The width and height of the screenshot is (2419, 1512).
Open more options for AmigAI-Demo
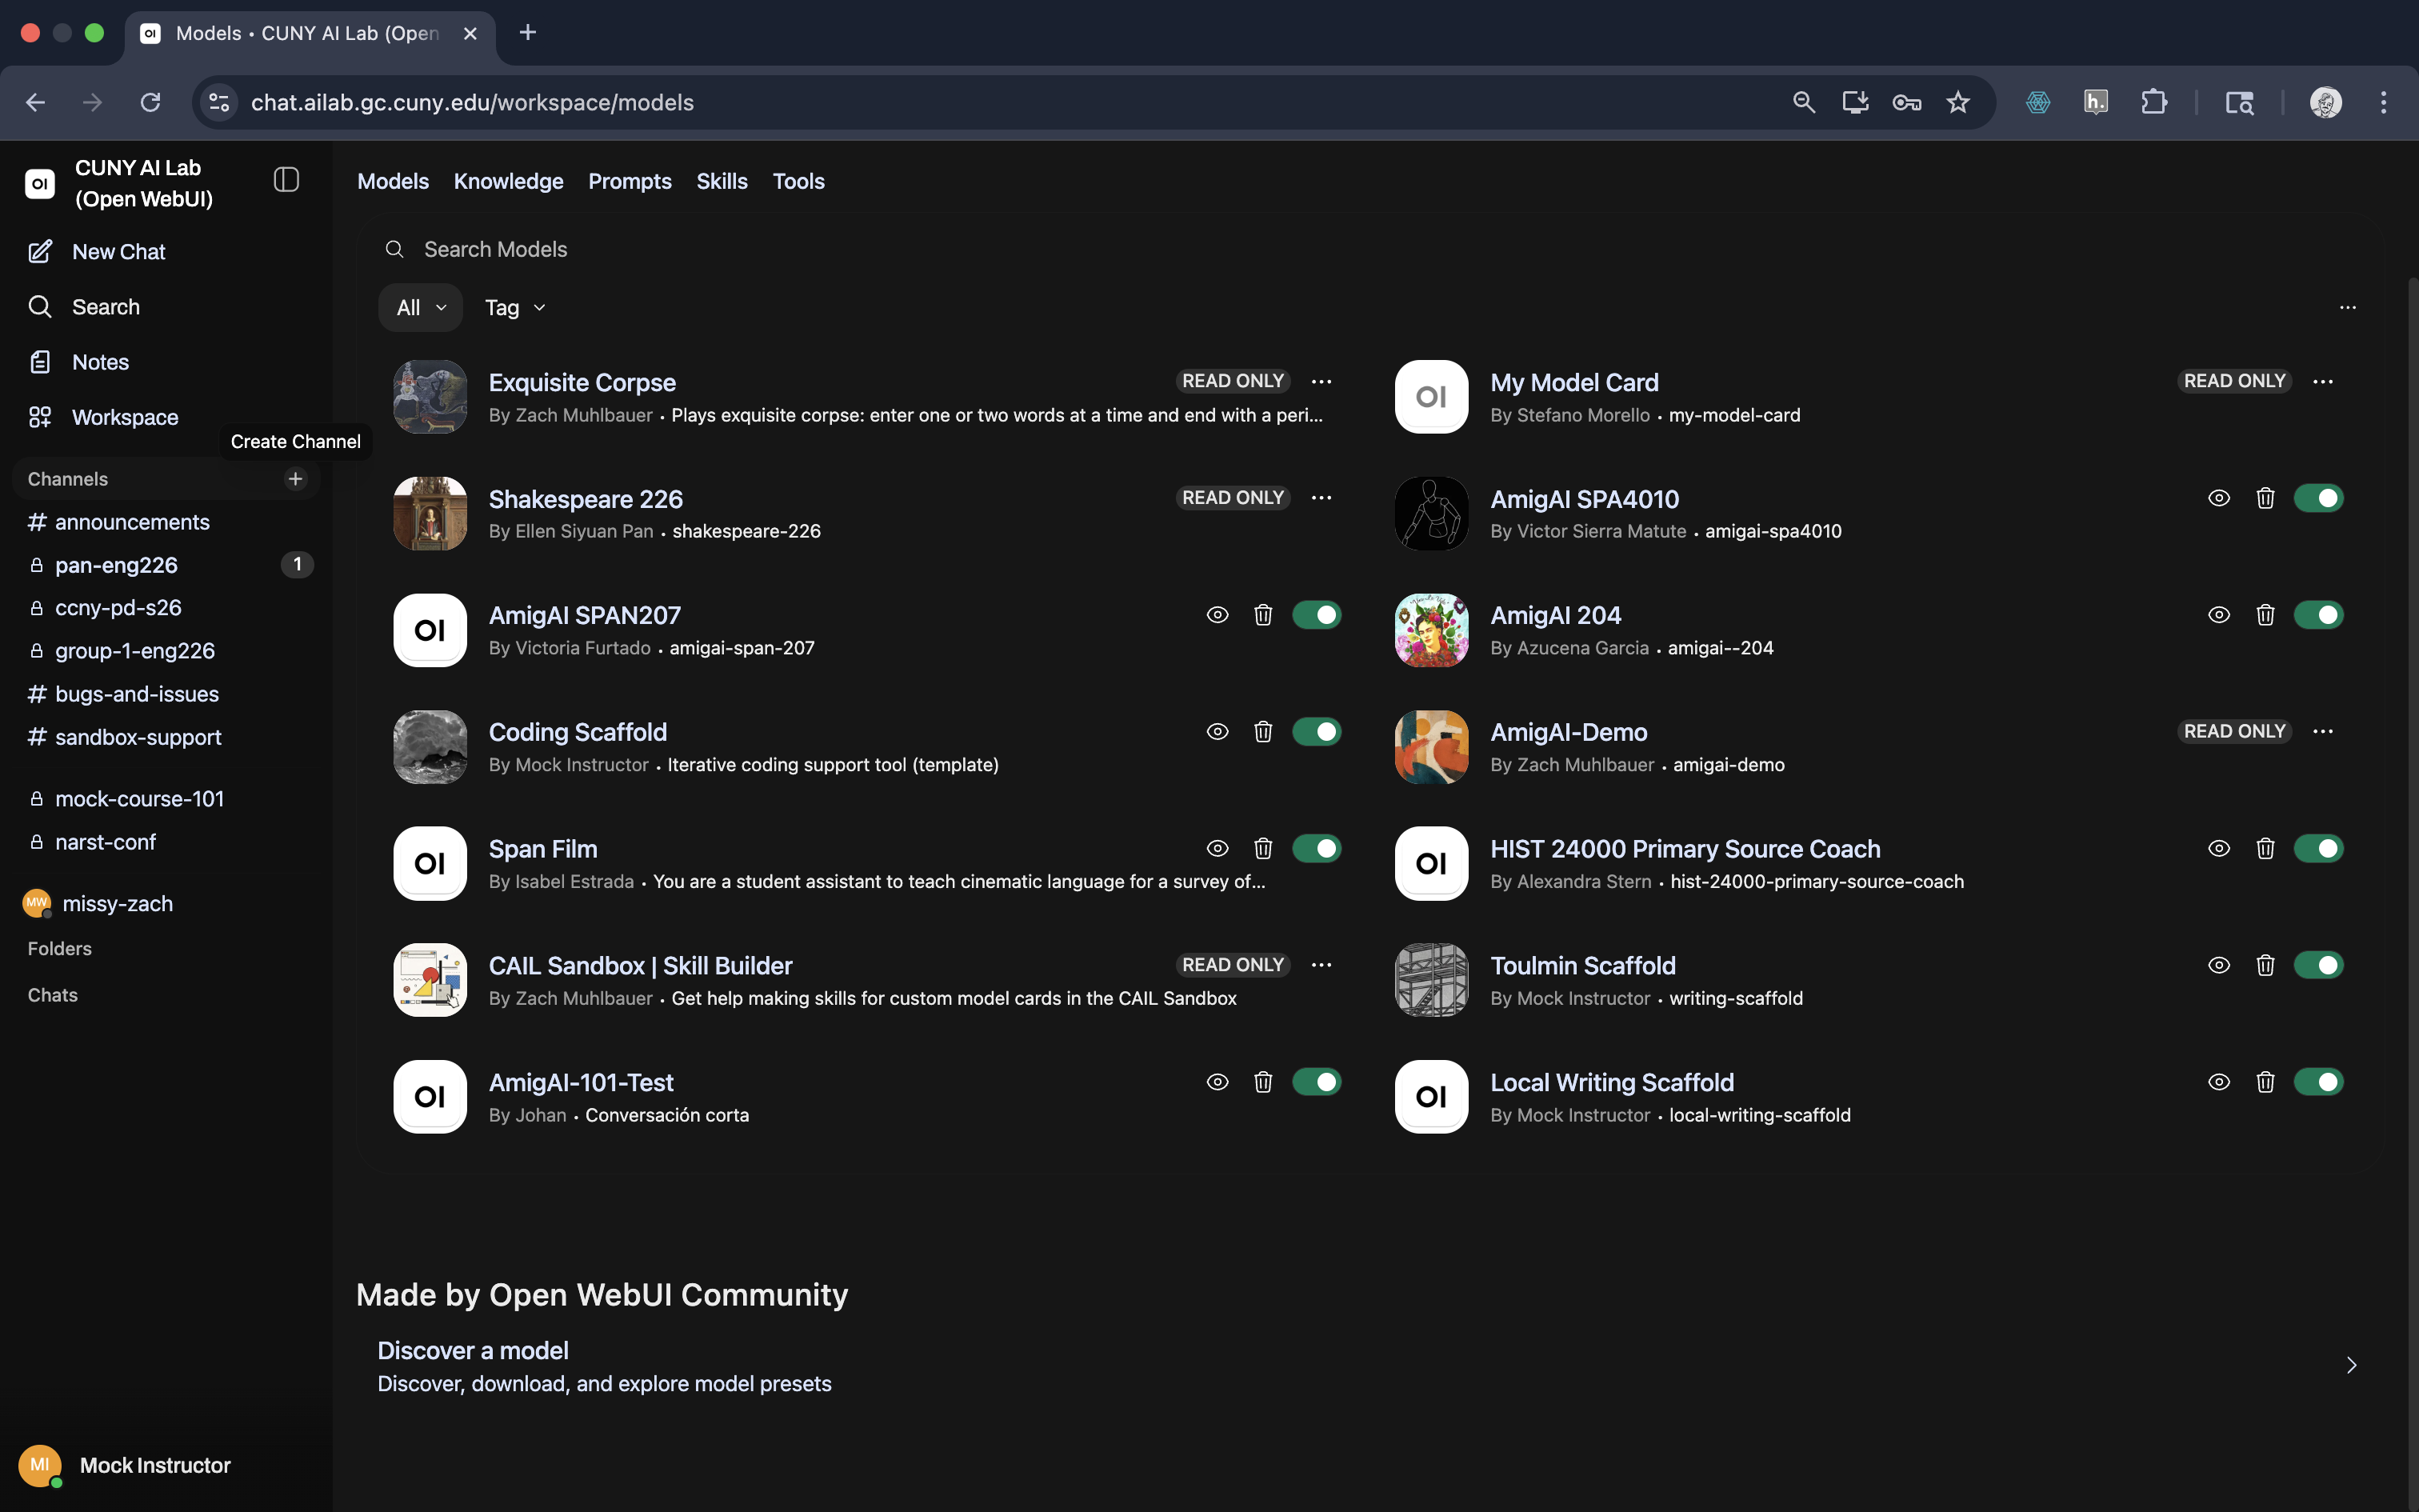click(x=2323, y=732)
